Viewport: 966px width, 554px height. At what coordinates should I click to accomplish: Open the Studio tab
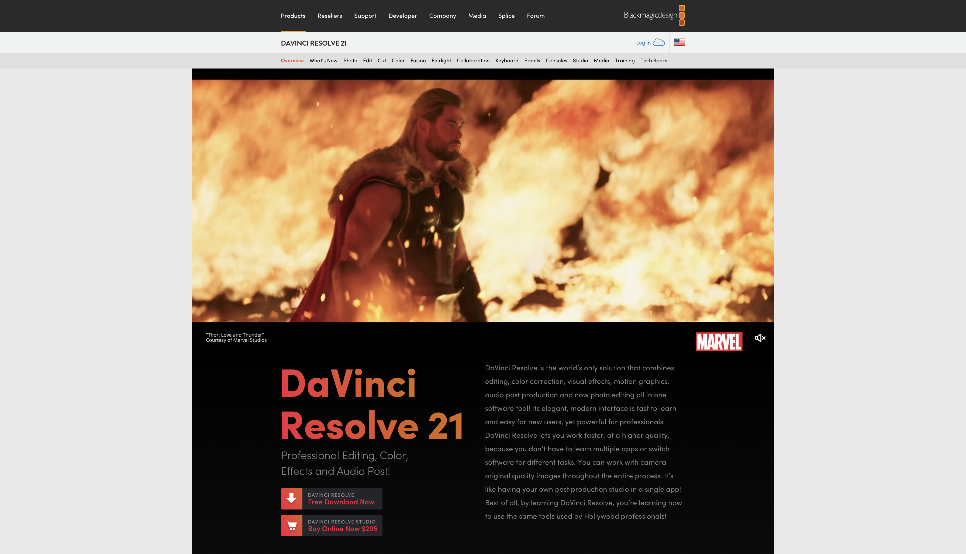580,60
